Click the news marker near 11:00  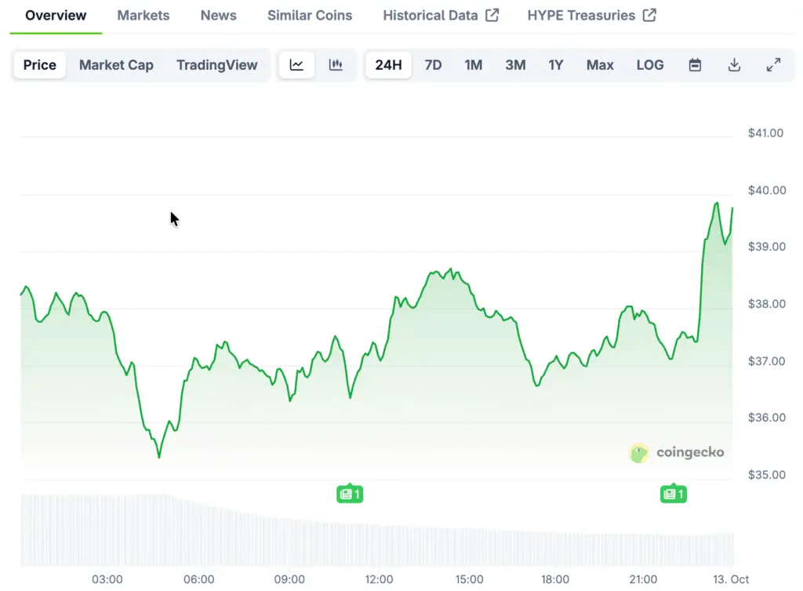[350, 494]
